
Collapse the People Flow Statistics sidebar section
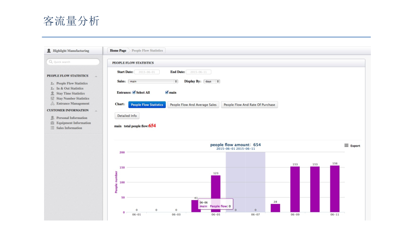(x=96, y=76)
